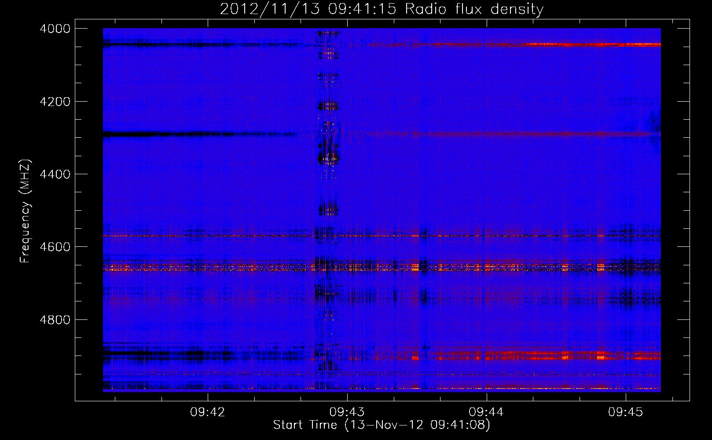Click the 'Frequency (MHZ)' axis label
Viewport: 712px width, 440px height.
point(25,211)
